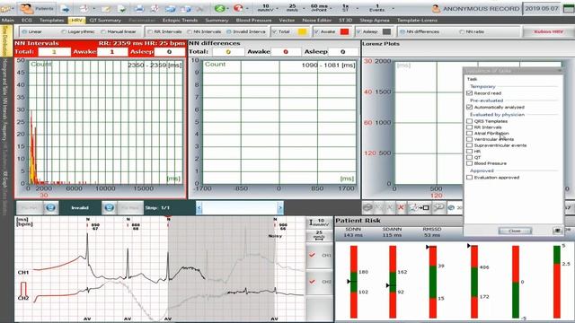Open the QT Summary tab
The width and height of the screenshot is (575, 323).
(105, 20)
